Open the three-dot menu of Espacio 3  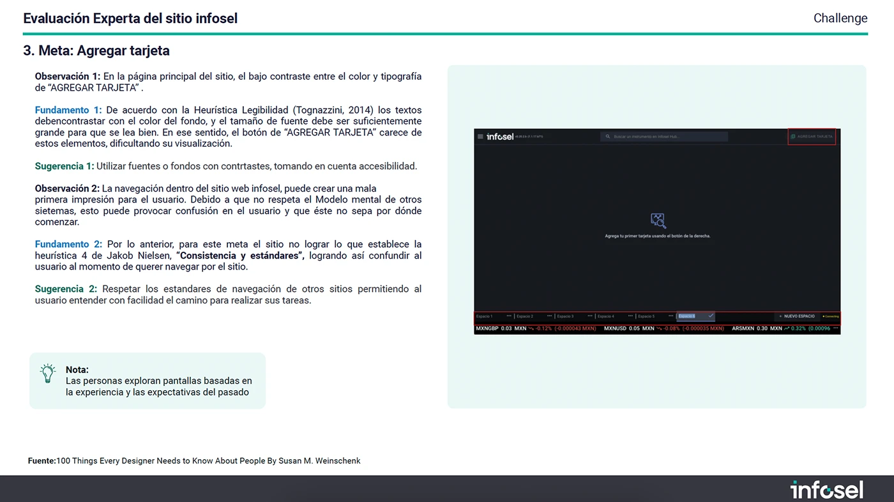(x=590, y=316)
